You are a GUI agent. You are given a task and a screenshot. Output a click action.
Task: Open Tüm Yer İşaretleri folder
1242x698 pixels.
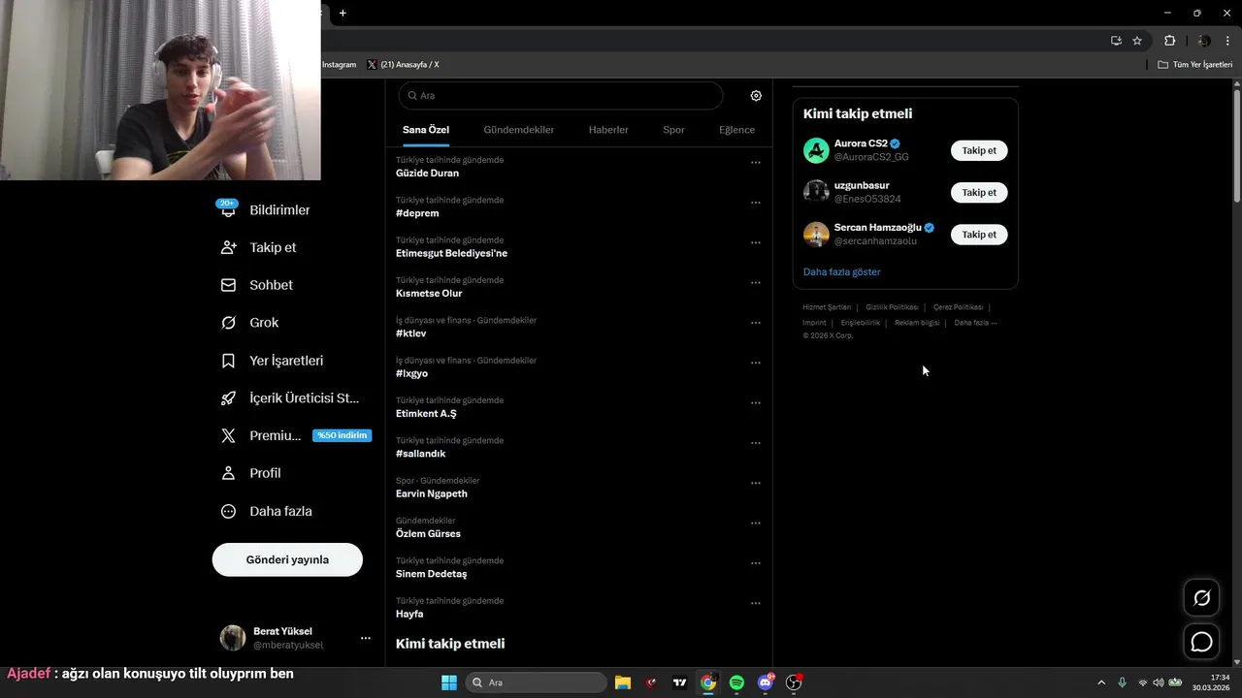click(1195, 65)
